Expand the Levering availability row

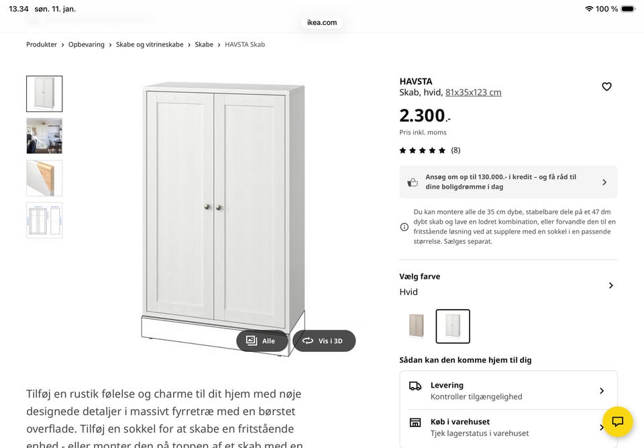click(508, 390)
